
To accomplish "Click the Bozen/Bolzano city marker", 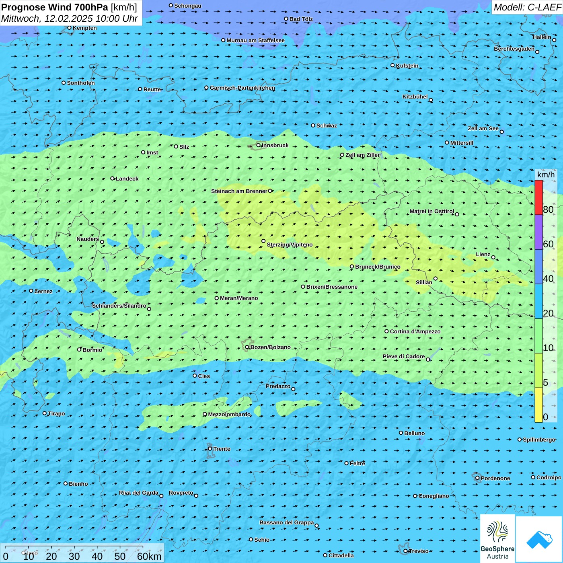I will point(247,347).
